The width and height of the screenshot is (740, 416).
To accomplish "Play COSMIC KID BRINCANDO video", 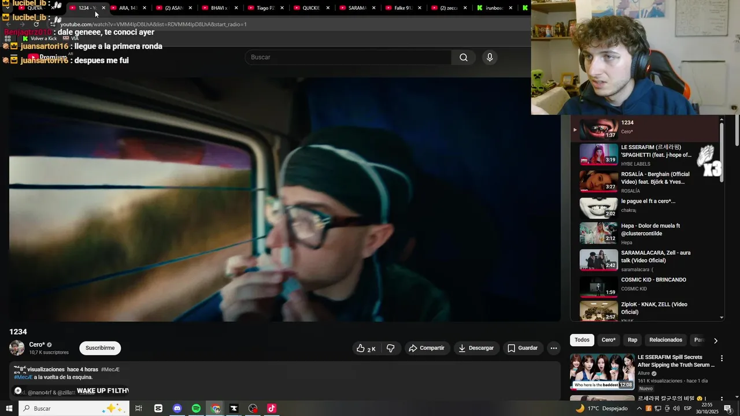I will click(645, 287).
